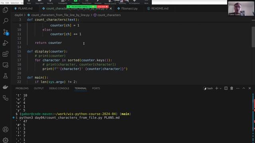255x143 pixels.
Task: Open Source Control view with badge
Action: (x=6, y=32)
